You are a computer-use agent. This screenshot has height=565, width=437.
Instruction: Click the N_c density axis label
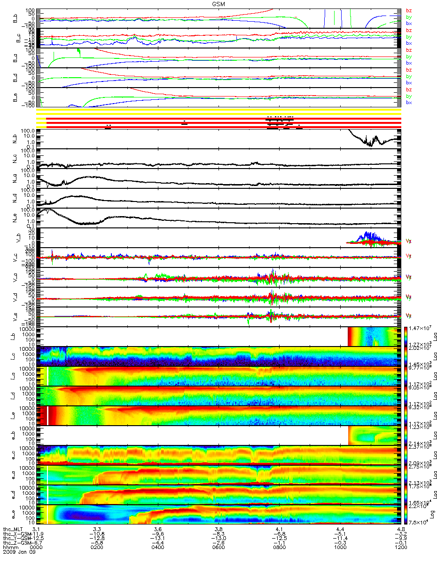(x=14, y=158)
